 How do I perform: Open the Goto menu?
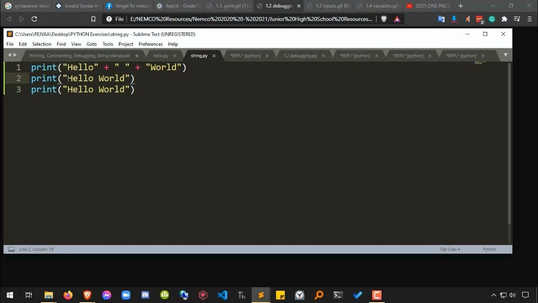point(92,44)
